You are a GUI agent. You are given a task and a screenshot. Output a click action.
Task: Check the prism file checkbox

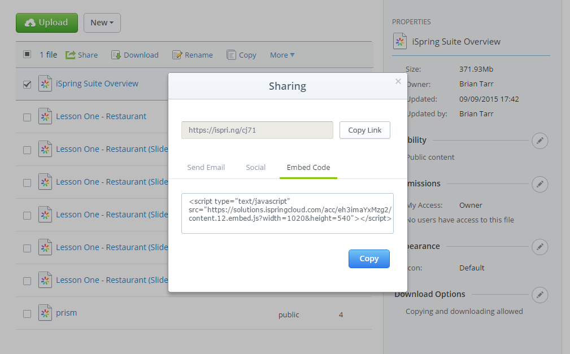(x=27, y=314)
